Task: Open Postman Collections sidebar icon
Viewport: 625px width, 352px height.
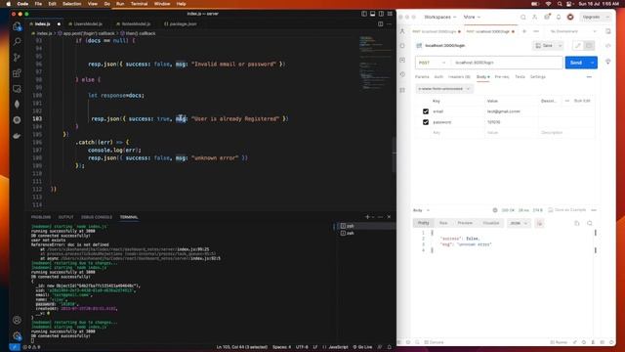Action: [402, 31]
